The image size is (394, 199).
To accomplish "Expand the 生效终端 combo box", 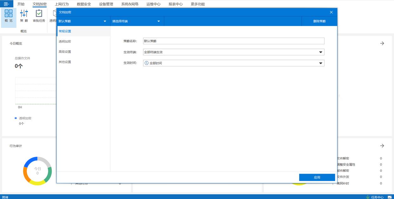I will click(320, 52).
